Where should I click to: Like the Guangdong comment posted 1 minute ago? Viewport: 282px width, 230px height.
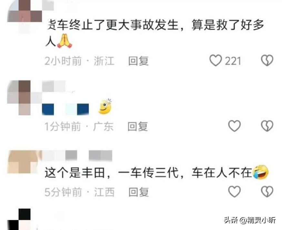(234, 126)
